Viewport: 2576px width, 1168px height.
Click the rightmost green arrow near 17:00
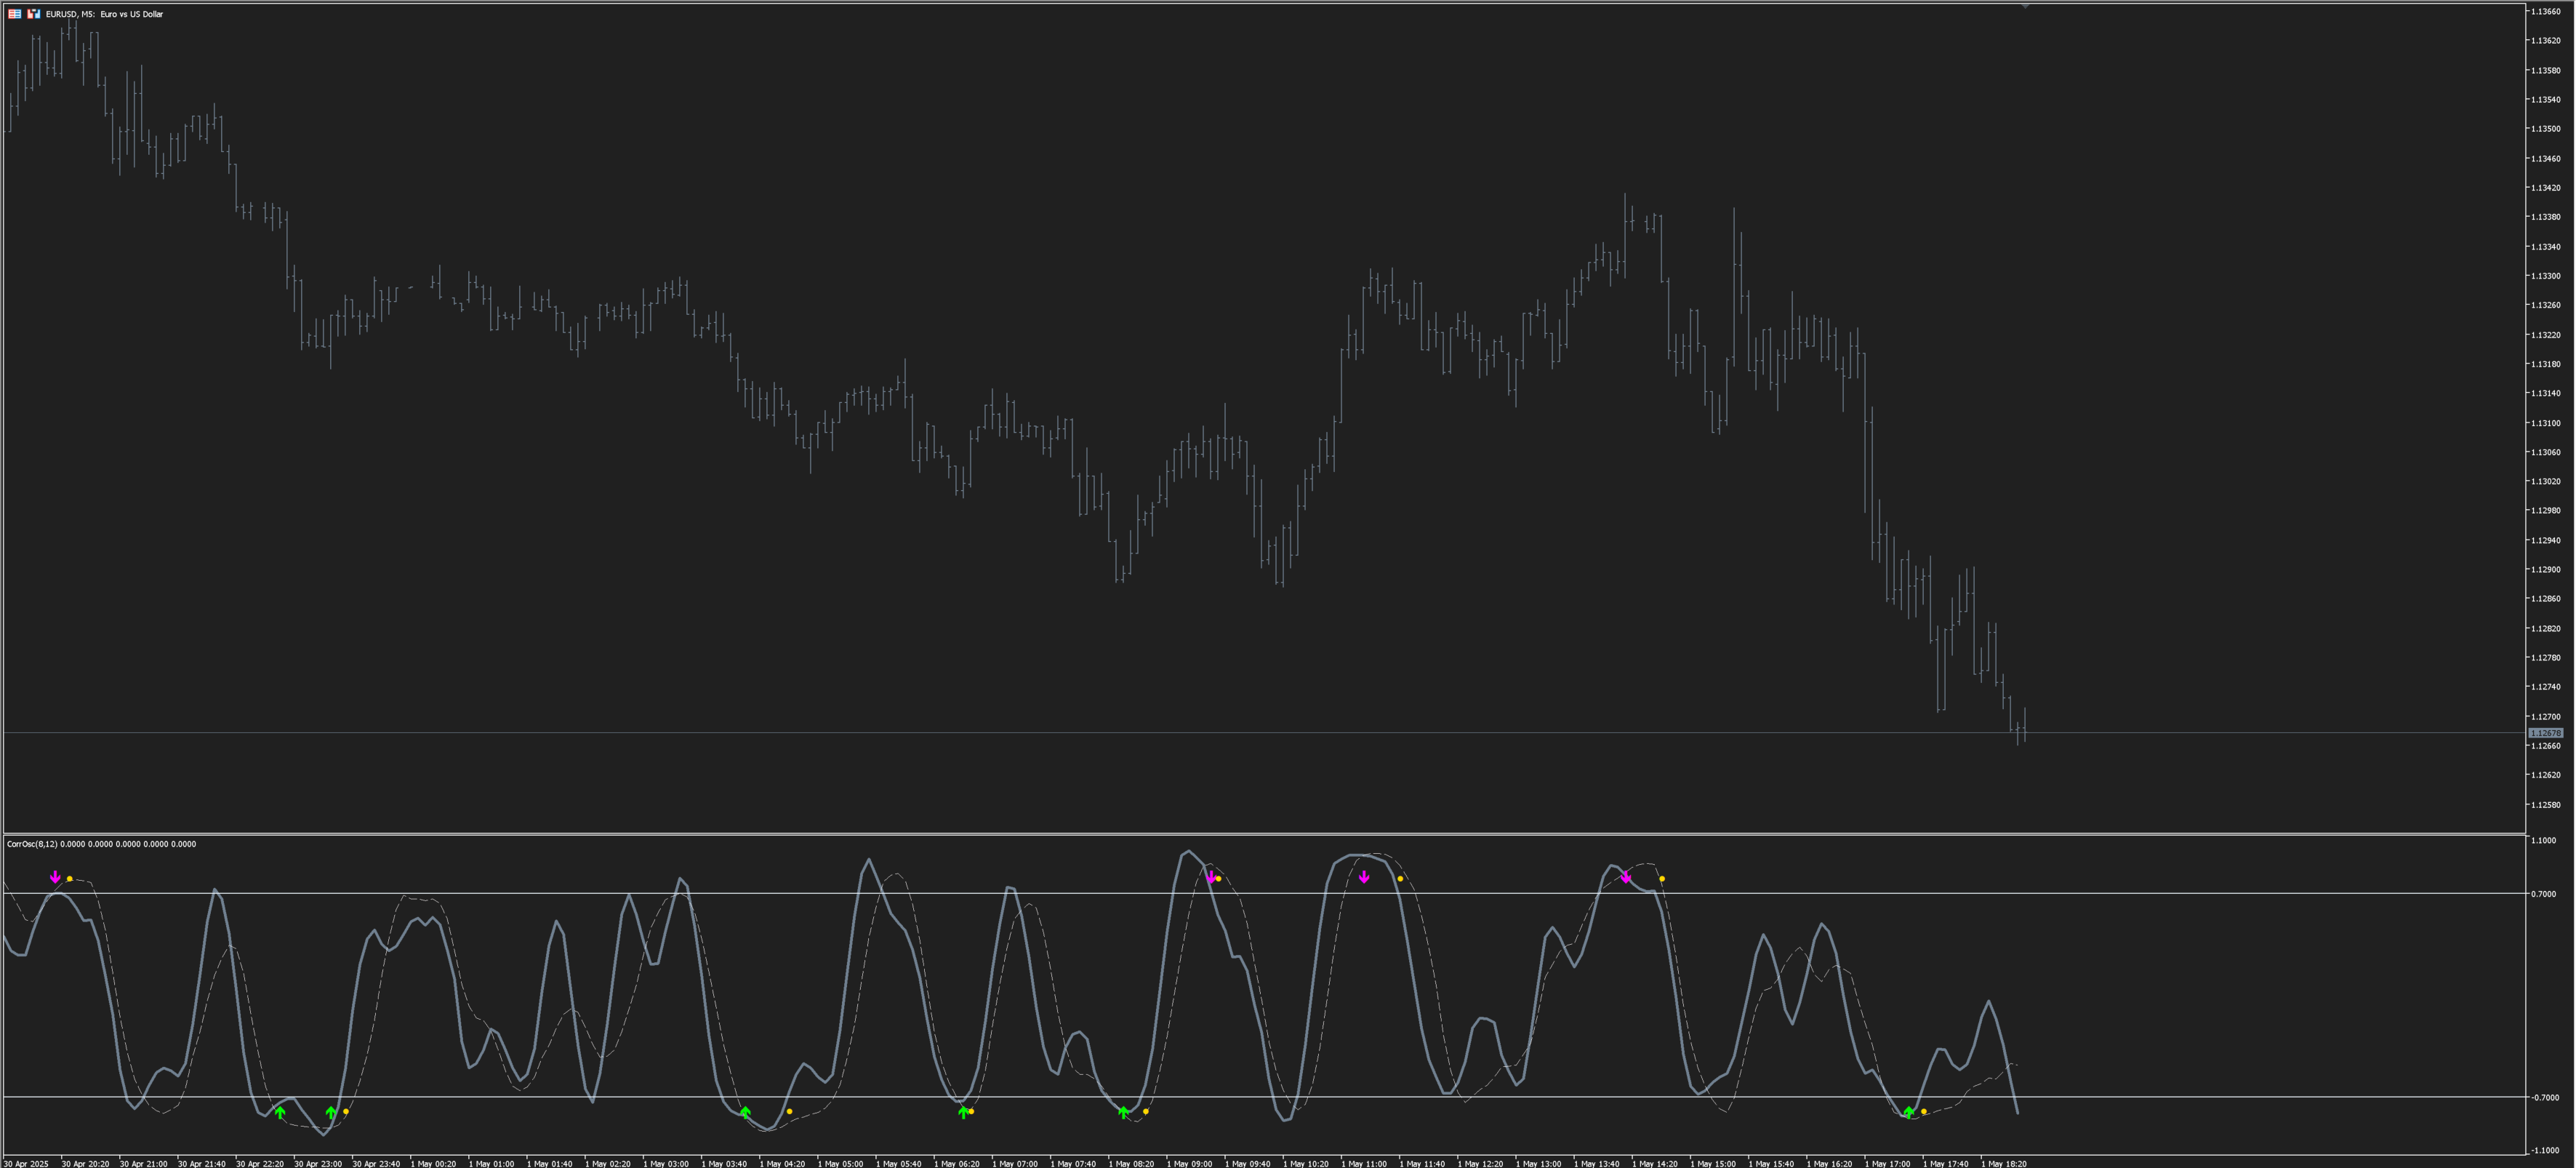pyautogui.click(x=1909, y=1112)
